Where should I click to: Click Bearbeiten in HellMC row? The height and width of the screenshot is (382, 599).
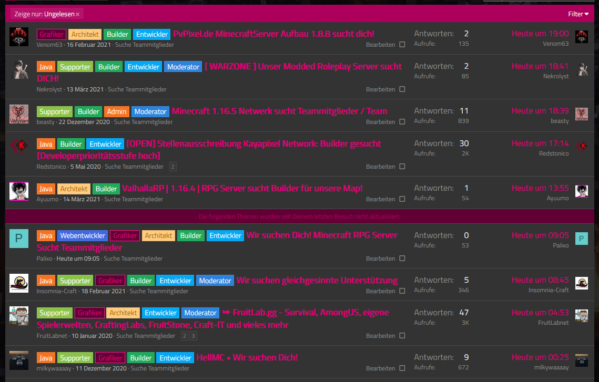point(380,368)
